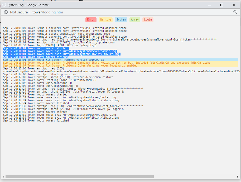The width and height of the screenshot is (241, 182).
Task: Filter log by Warning button
Action: 105,20
